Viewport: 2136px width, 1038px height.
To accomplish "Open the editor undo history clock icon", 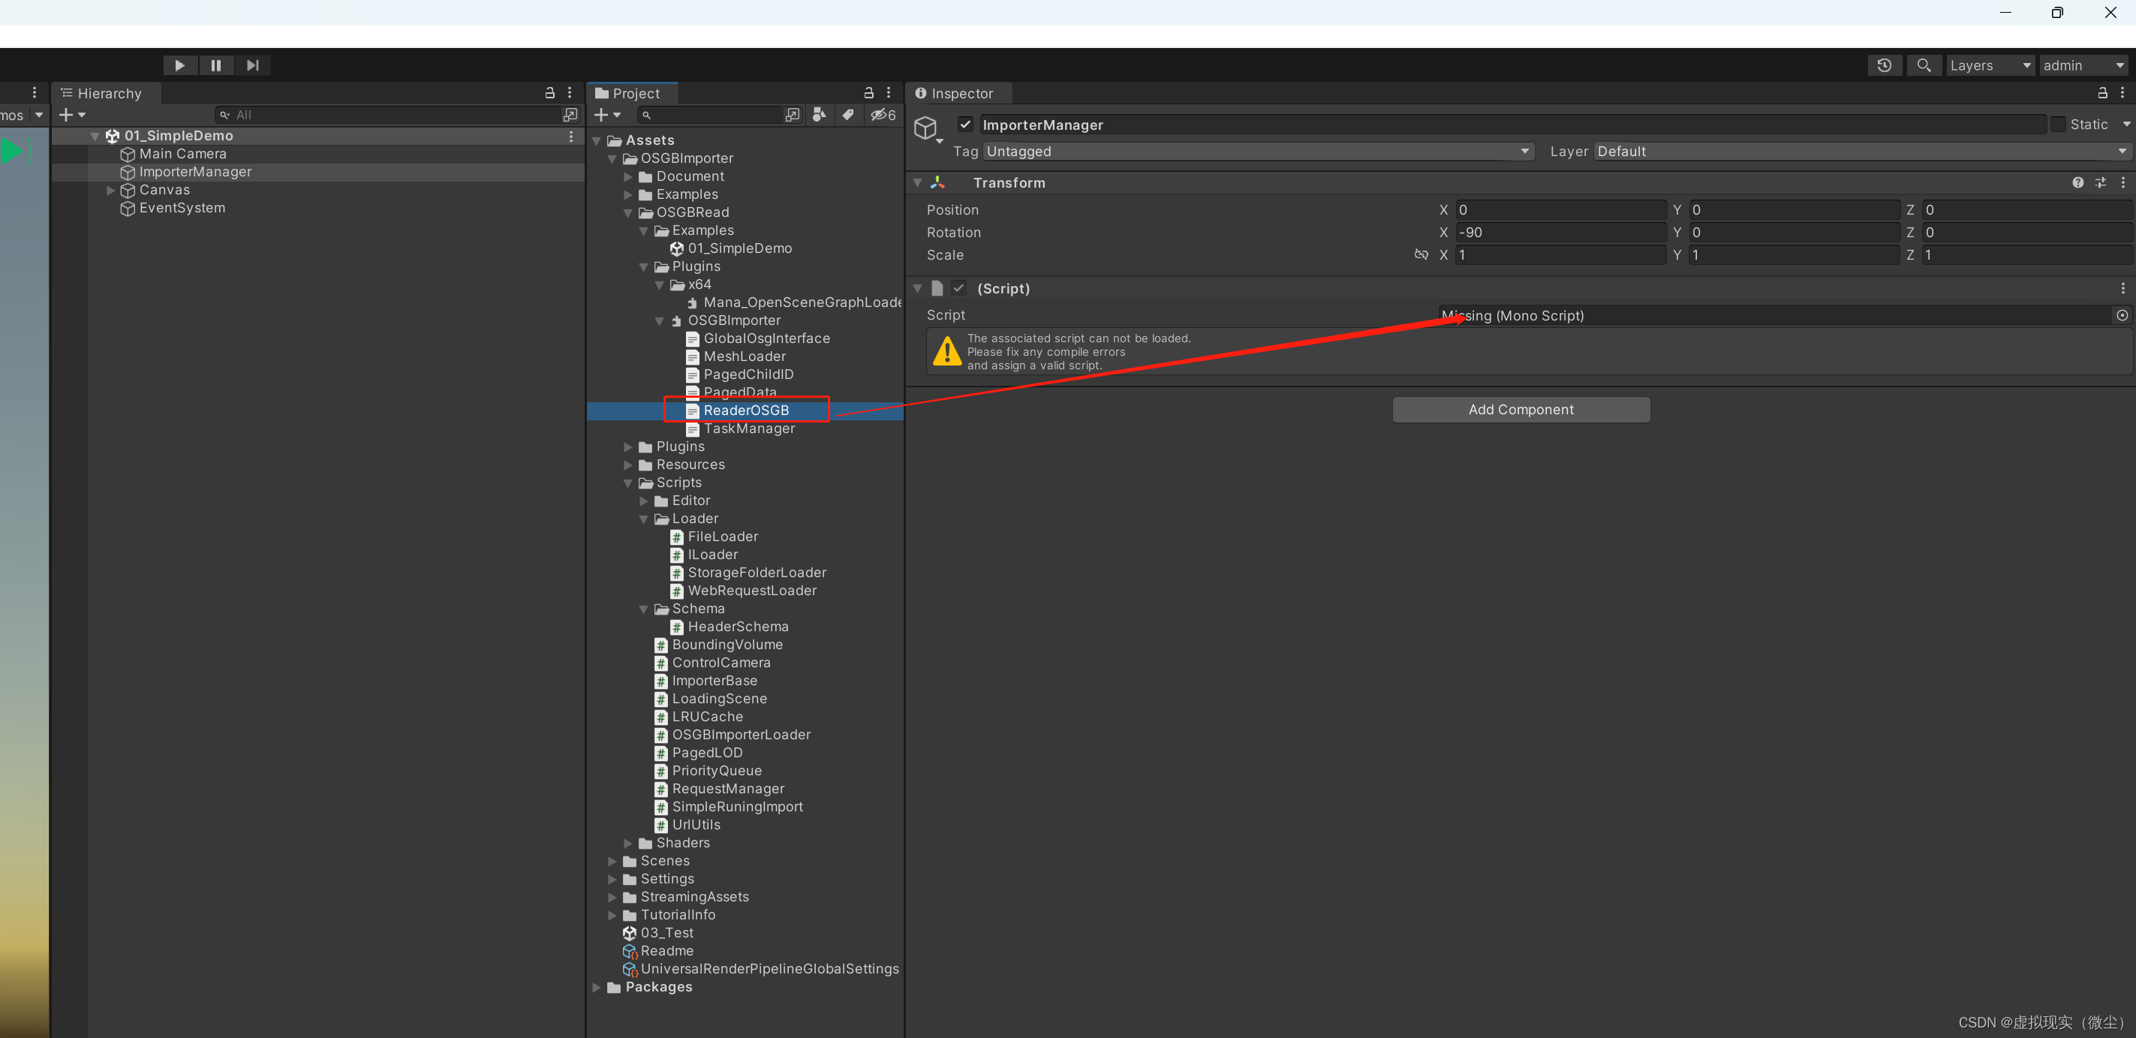I will pos(1884,65).
